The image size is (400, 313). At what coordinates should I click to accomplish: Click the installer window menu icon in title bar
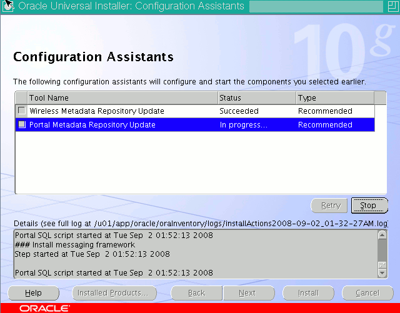tap(7, 6)
